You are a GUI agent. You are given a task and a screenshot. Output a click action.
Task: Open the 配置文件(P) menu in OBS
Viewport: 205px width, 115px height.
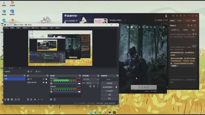(35, 28)
